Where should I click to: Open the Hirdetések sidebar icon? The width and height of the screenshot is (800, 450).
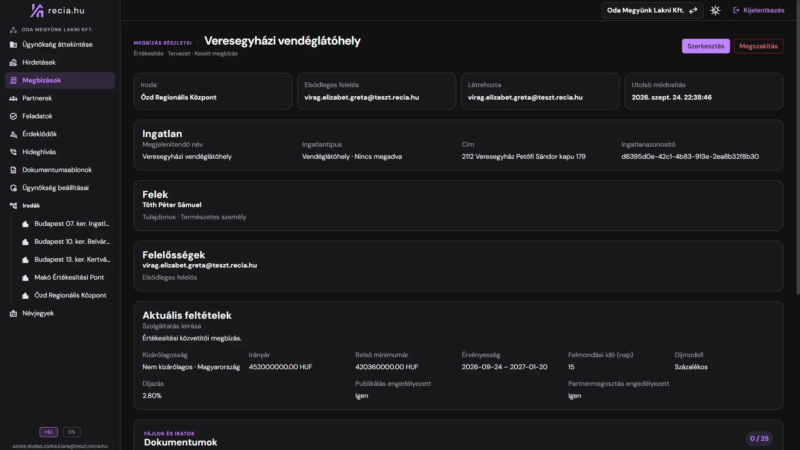click(x=13, y=62)
